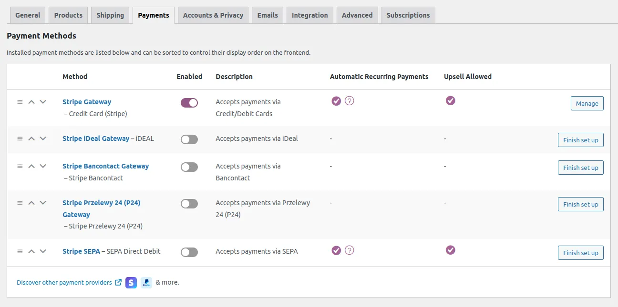The height and width of the screenshot is (307, 618).
Task: Open the Stripe SEPA link
Action: pyautogui.click(x=81, y=251)
